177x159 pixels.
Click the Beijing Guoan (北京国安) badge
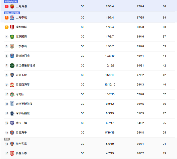(12, 36)
